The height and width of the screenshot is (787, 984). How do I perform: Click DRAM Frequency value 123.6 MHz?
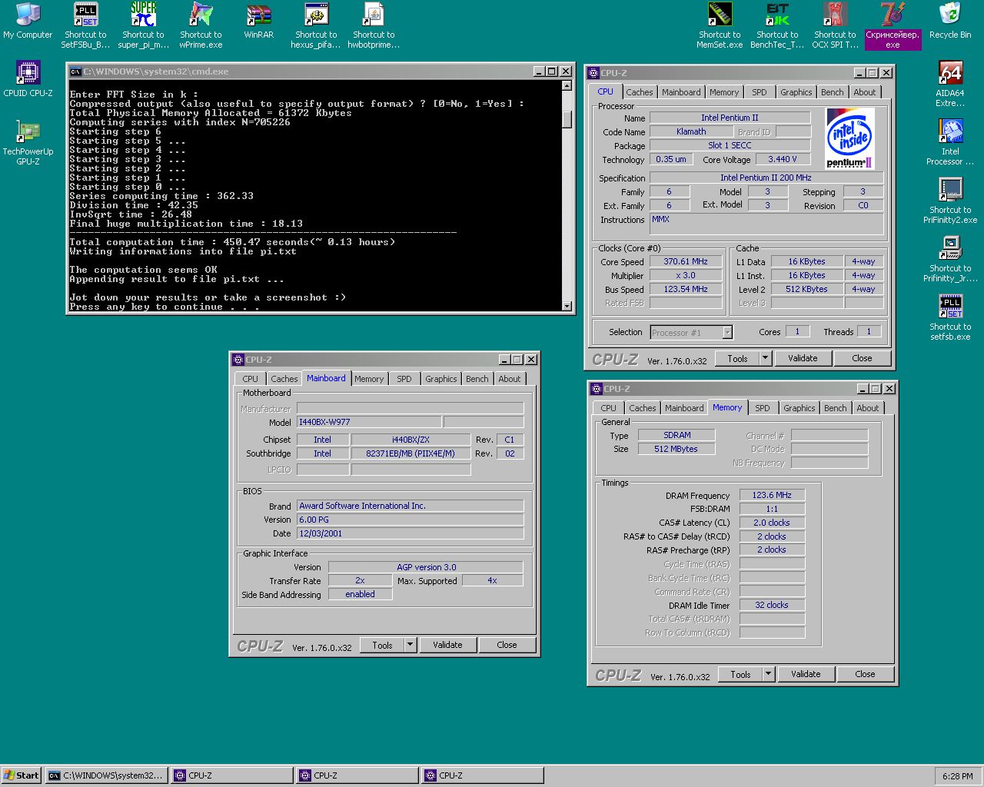pyautogui.click(x=772, y=495)
